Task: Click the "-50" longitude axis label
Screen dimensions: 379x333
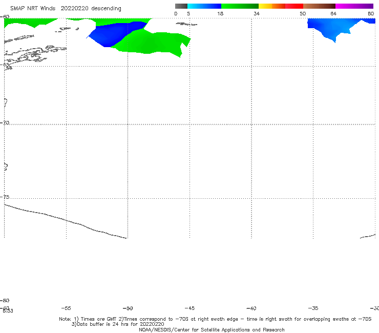Action: point(128,308)
